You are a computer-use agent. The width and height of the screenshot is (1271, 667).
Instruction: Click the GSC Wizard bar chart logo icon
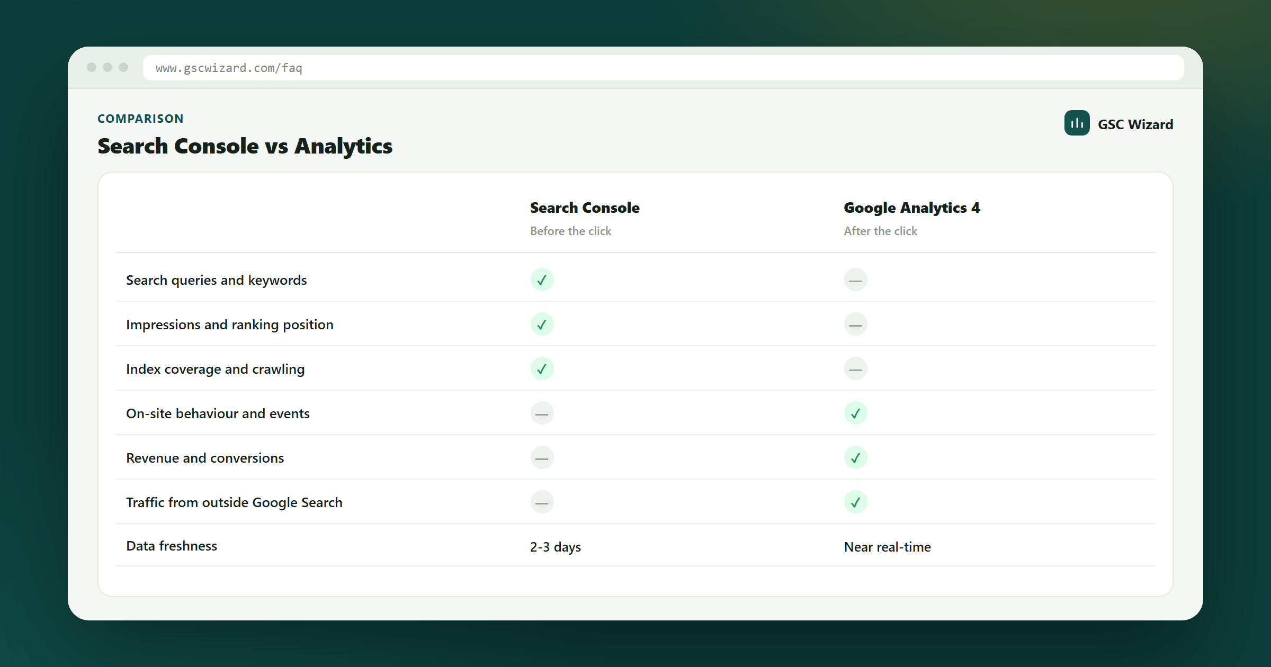(x=1077, y=123)
